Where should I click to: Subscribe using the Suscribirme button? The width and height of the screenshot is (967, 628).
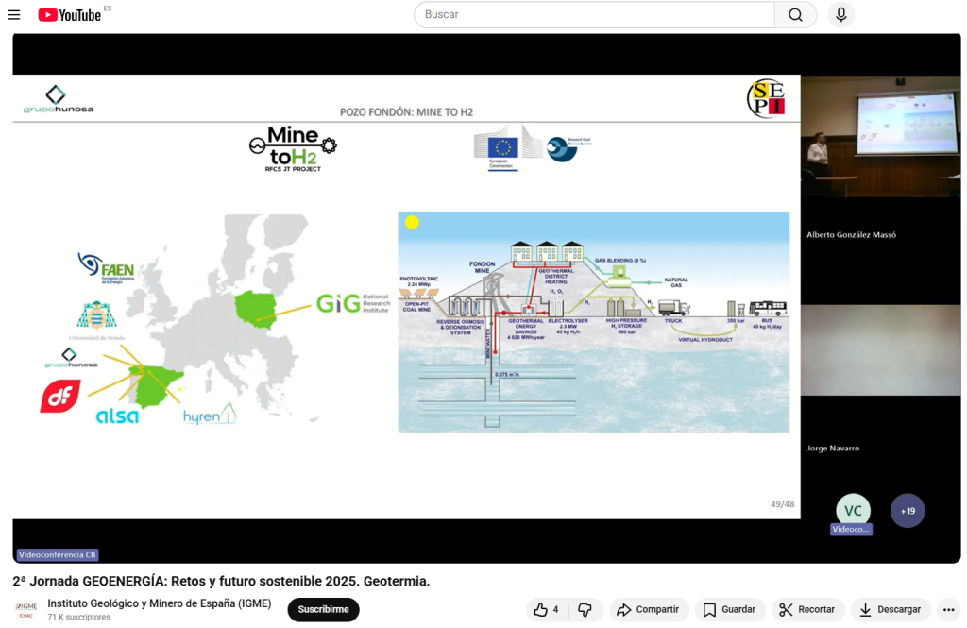(323, 610)
